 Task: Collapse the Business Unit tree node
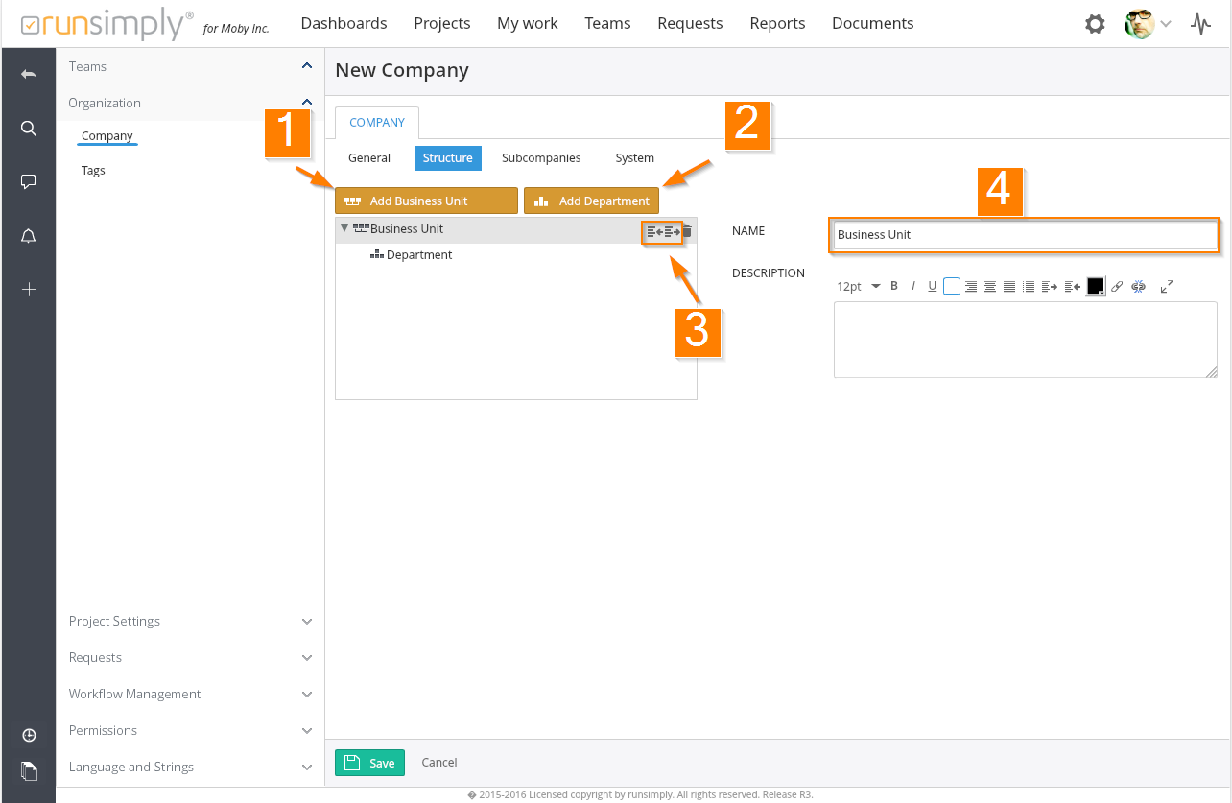[x=344, y=229]
